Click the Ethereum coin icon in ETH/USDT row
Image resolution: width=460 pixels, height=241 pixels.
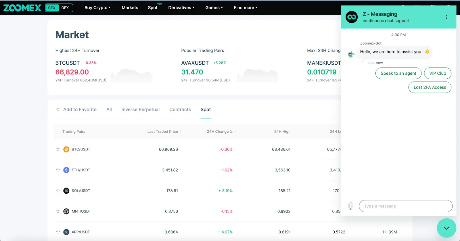66,170
